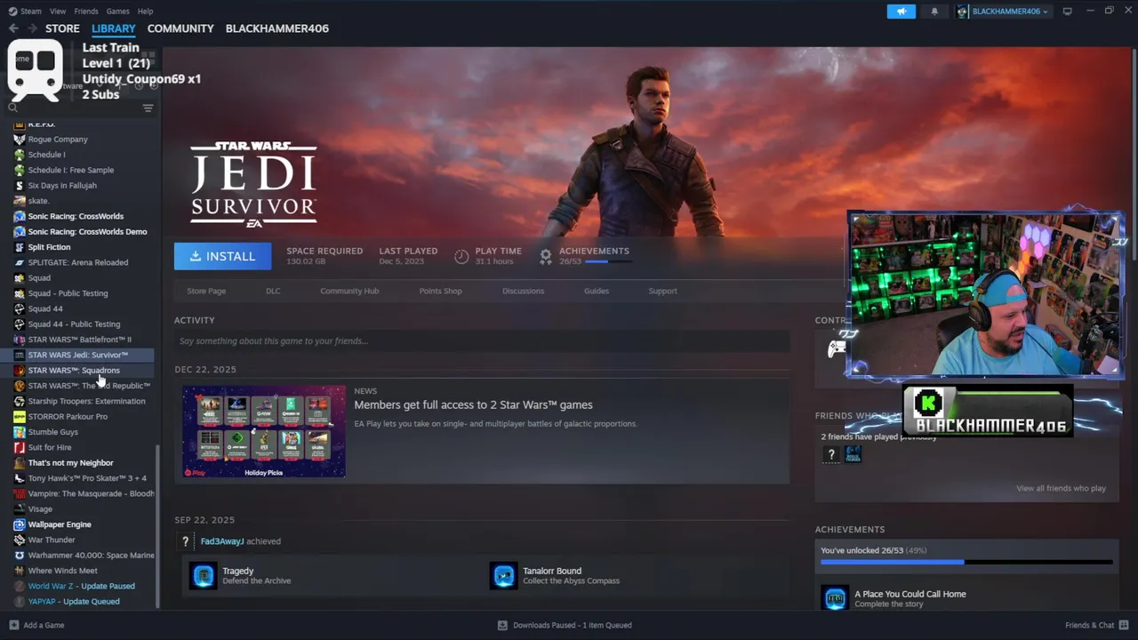Click the SPLITGATE: Arena Reloaded icon
This screenshot has width=1138, height=640.
coord(20,262)
